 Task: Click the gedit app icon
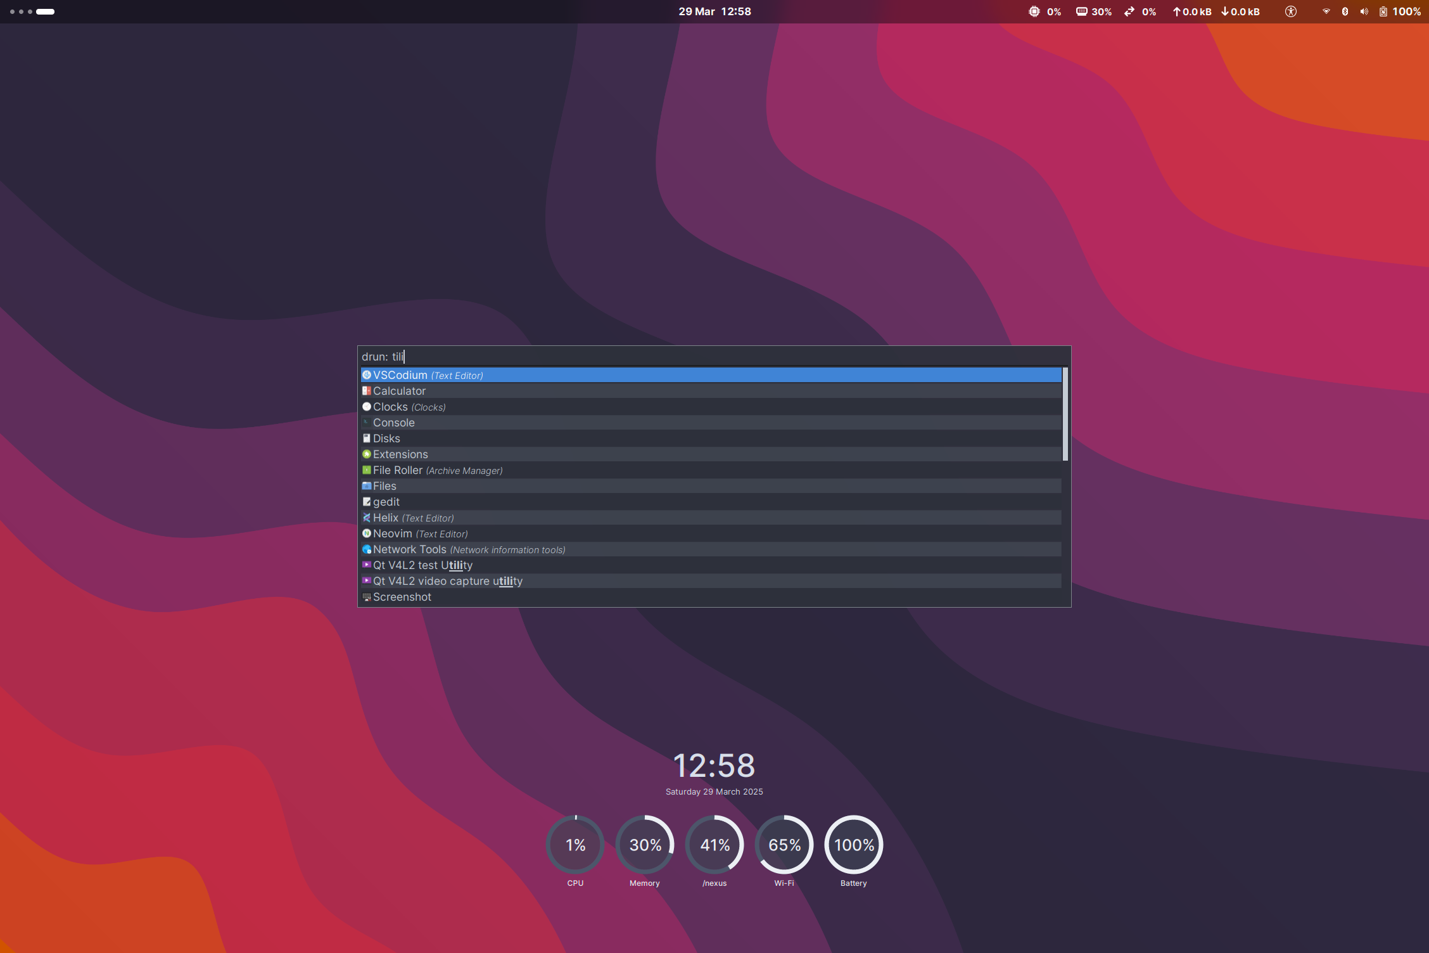[x=367, y=502]
